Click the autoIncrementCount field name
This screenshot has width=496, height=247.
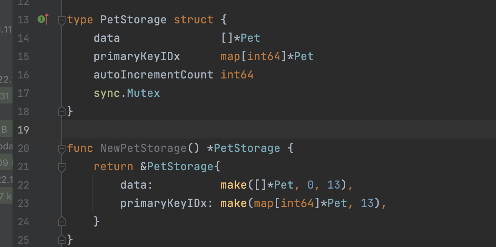(x=153, y=75)
